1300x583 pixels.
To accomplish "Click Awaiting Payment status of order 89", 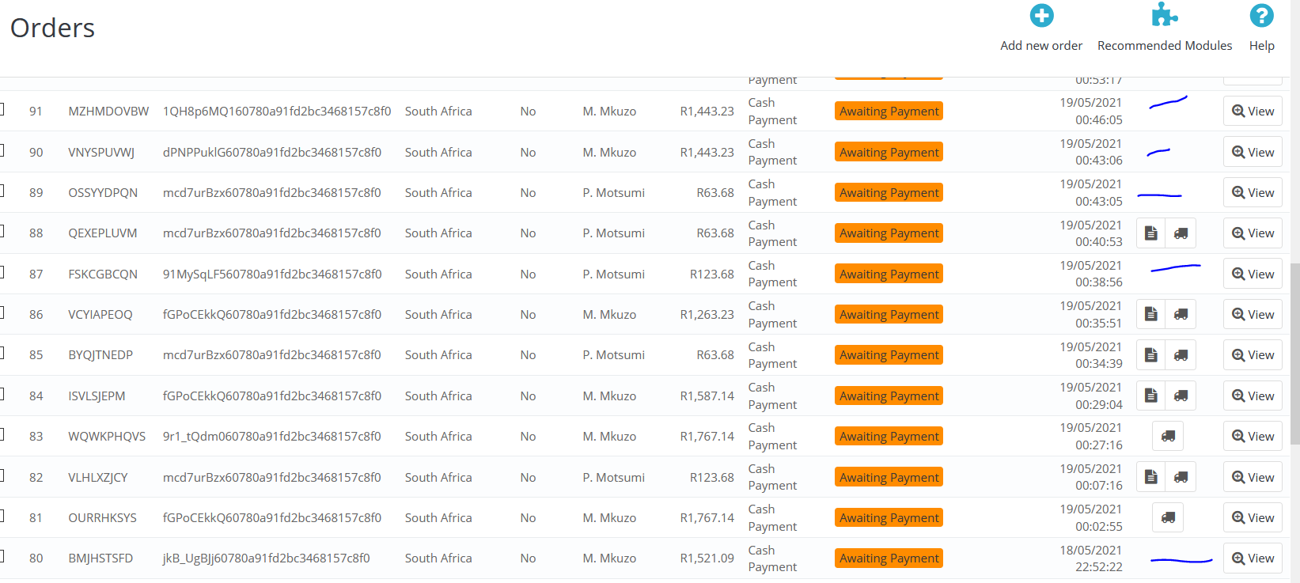I will 889,193.
